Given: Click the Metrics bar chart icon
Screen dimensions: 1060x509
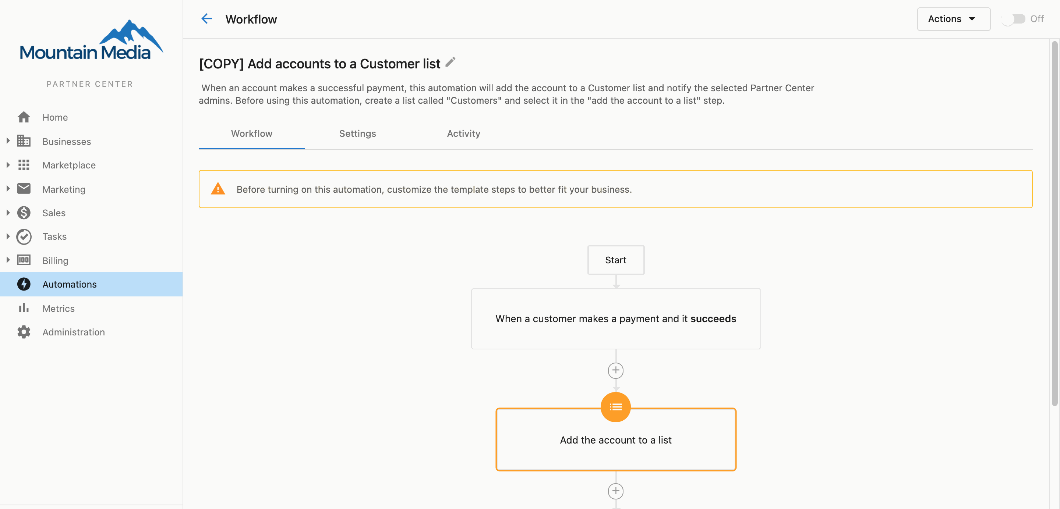Looking at the screenshot, I should click(24, 308).
